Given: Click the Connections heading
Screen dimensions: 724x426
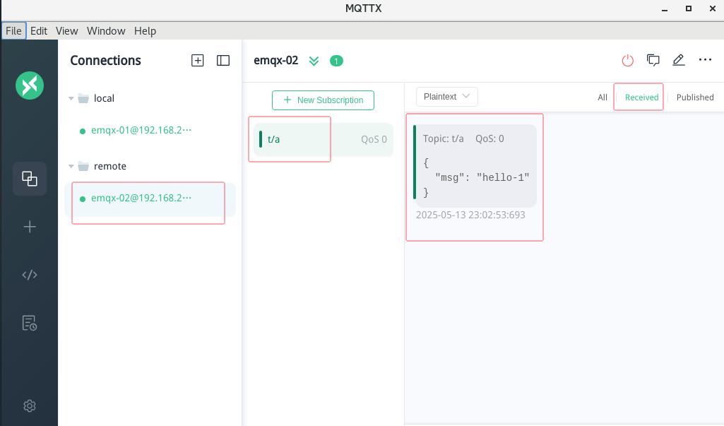Looking at the screenshot, I should coord(105,61).
